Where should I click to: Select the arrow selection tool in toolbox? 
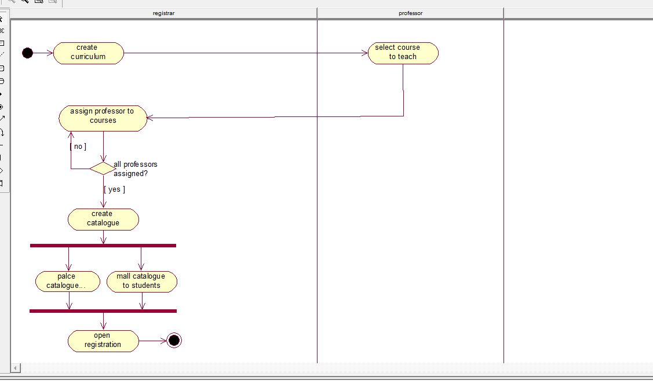click(x=1, y=19)
